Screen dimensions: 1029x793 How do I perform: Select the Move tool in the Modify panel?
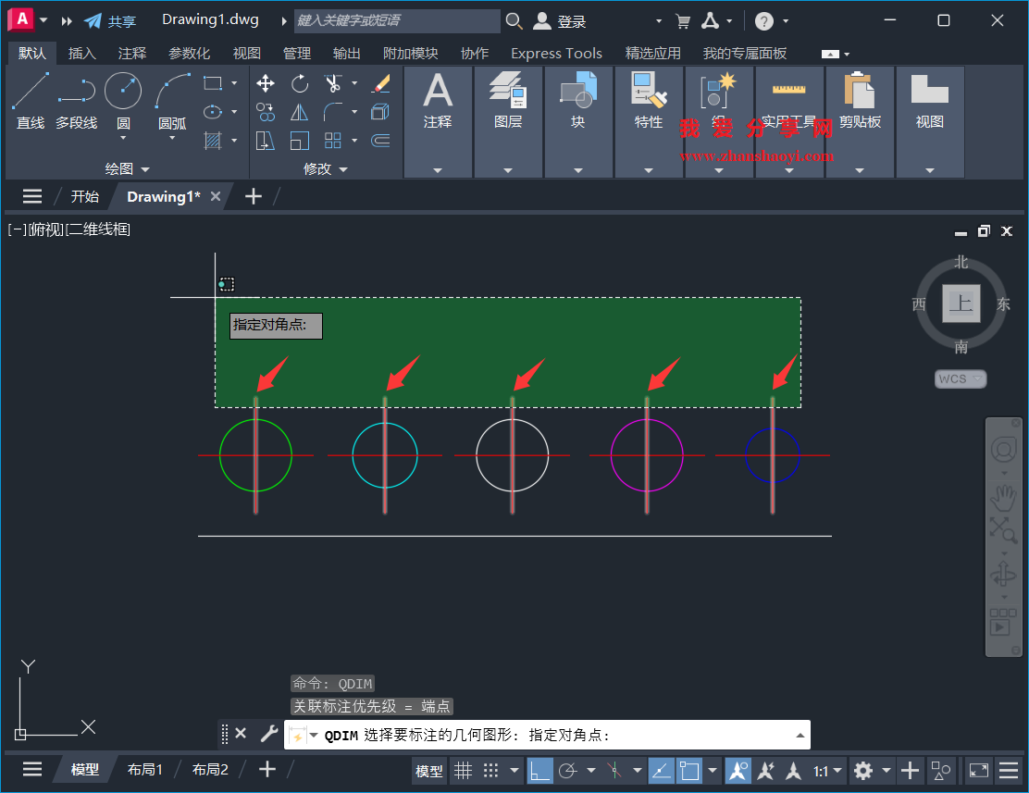[265, 83]
